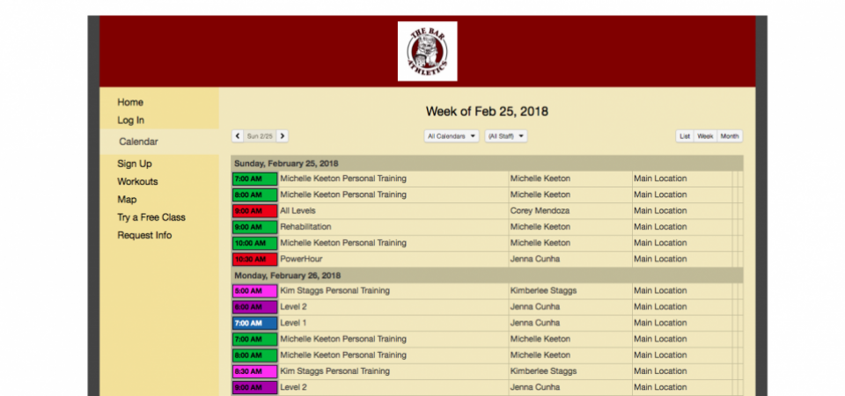Switch to List view

[x=685, y=136]
